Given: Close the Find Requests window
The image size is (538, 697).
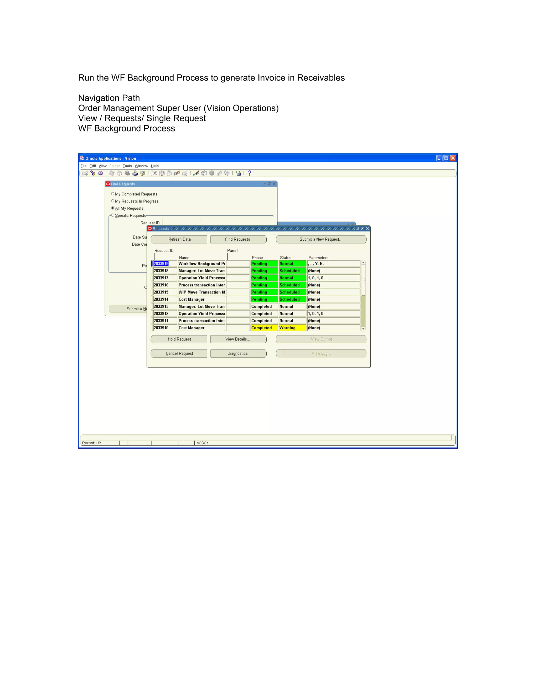Looking at the screenshot, I should [x=274, y=184].
